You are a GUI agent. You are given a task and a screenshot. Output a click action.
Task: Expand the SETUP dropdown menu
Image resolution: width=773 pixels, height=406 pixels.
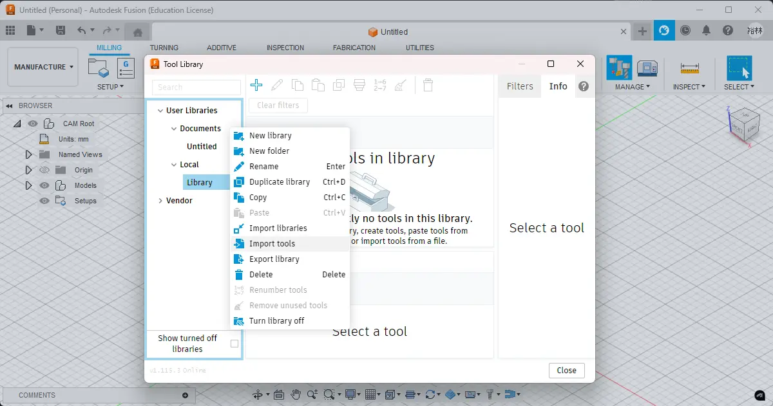pyautogui.click(x=111, y=87)
